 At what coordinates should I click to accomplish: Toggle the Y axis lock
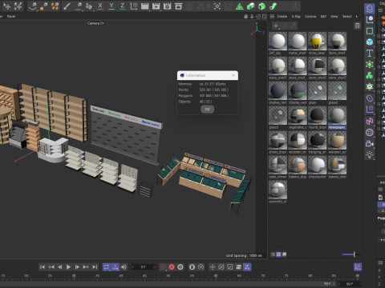[111, 6]
